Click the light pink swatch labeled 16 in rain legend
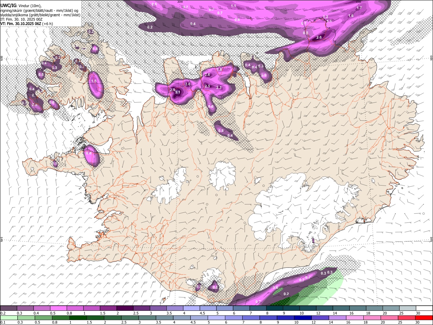This screenshot has width=433, height=325. click(x=355, y=318)
